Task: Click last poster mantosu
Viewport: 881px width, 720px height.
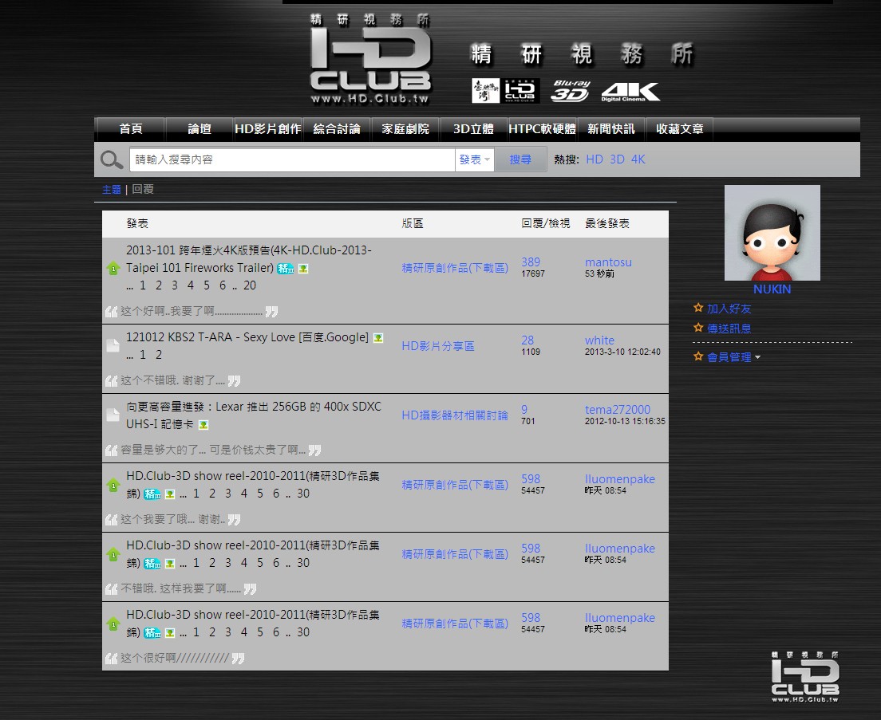Action: (x=609, y=262)
